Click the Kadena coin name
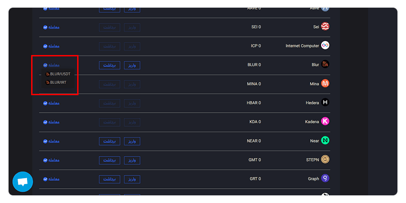406x203 pixels. 312,122
